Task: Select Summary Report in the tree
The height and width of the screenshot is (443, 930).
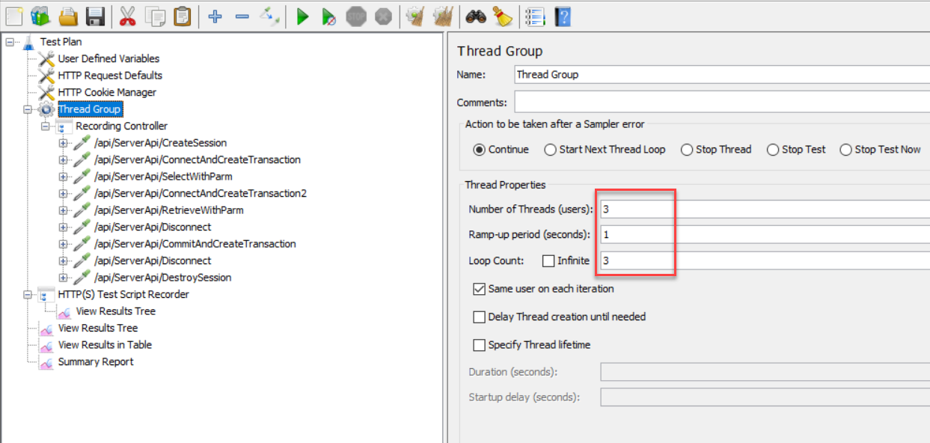Action: coord(95,362)
